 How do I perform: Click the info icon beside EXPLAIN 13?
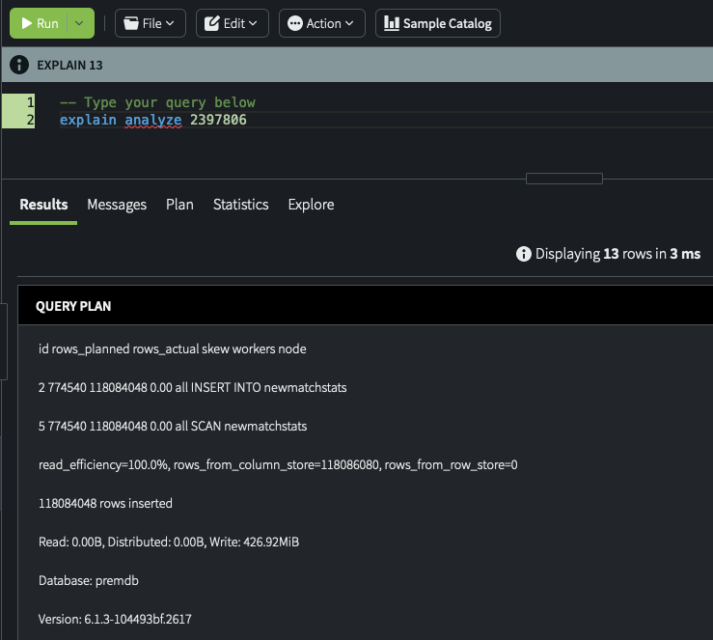pos(19,66)
